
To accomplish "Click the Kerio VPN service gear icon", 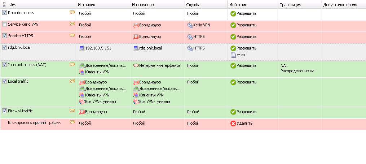I will (x=190, y=25).
